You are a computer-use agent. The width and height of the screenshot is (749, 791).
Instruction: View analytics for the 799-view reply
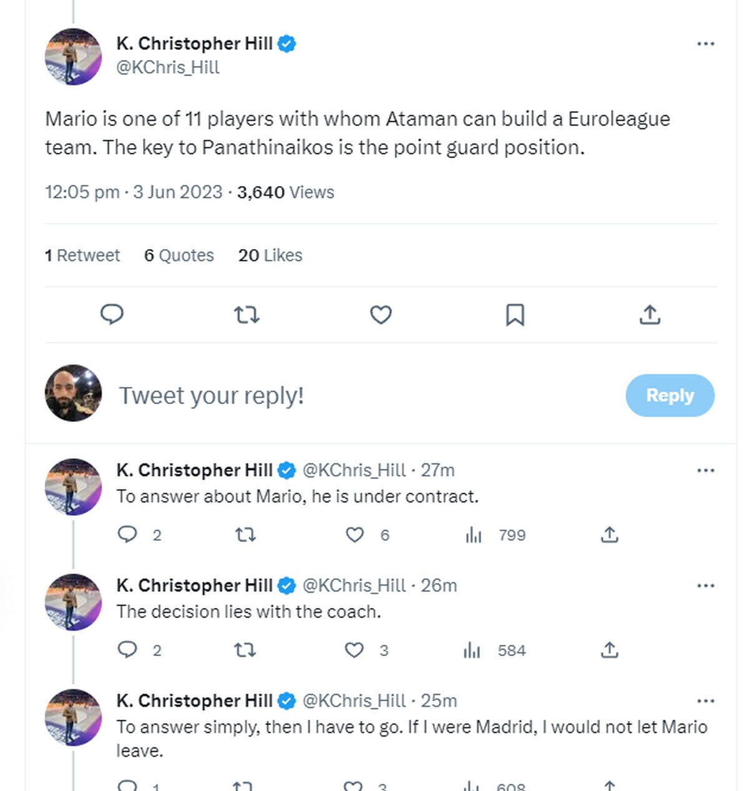tap(474, 535)
